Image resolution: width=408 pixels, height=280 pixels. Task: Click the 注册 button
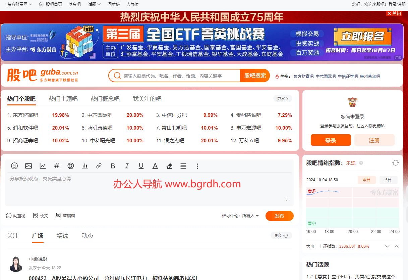(374, 140)
